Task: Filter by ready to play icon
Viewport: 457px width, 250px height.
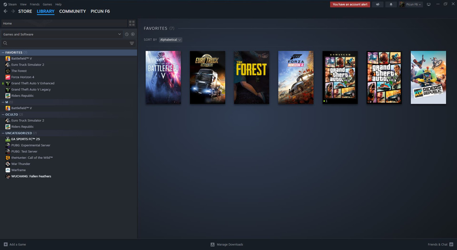Action: click(x=133, y=34)
